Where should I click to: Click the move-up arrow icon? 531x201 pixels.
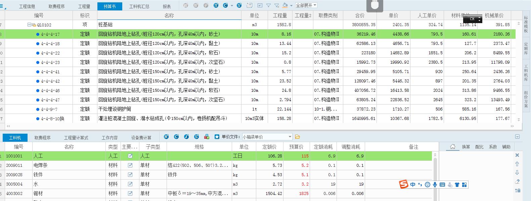coord(517,164)
